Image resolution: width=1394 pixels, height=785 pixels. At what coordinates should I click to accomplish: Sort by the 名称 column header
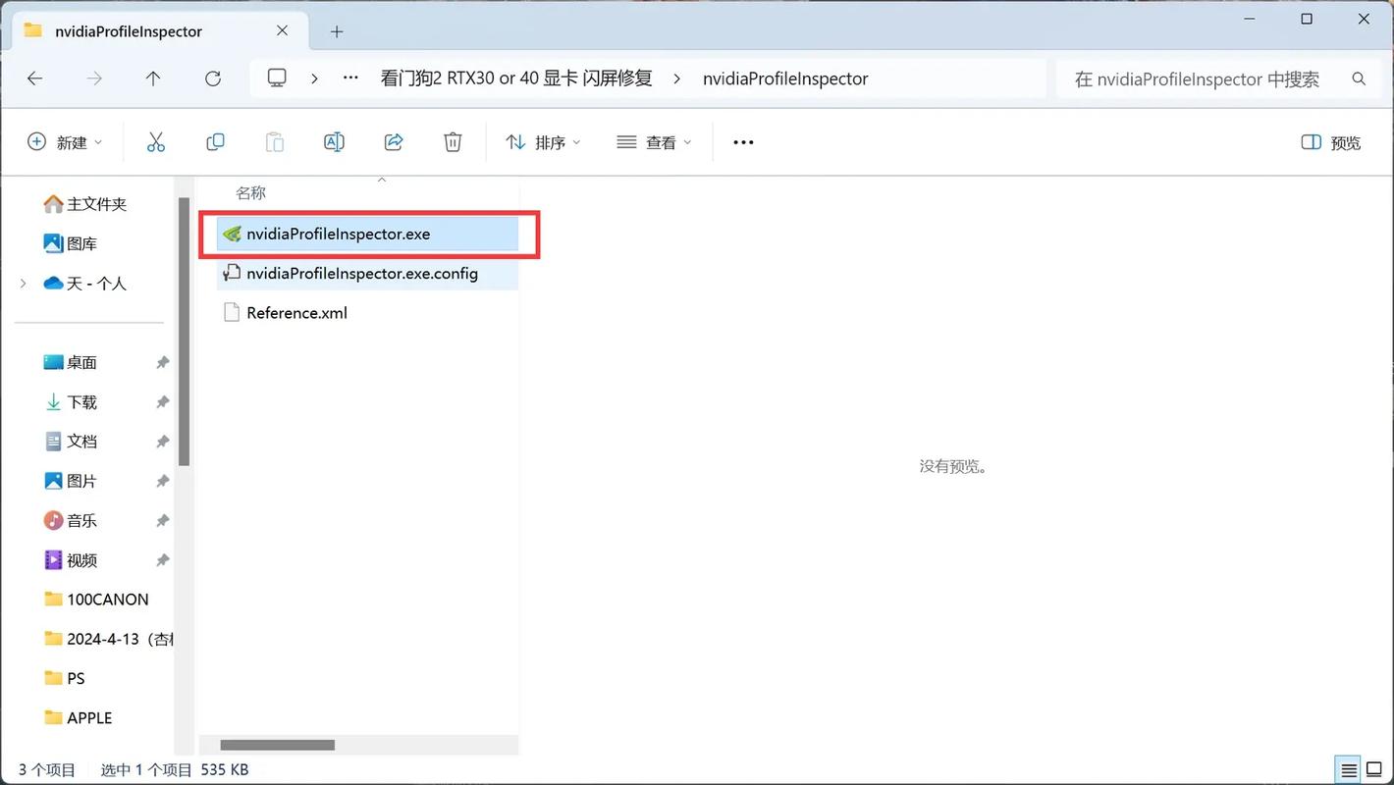tap(251, 193)
